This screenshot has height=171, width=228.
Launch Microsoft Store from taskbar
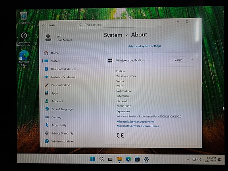[x=137, y=159]
